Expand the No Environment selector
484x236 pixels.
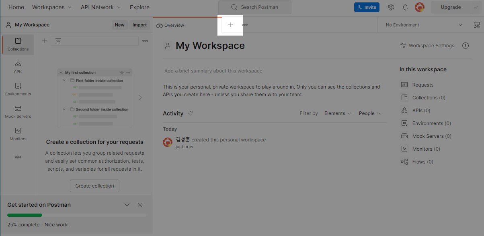click(x=424, y=25)
